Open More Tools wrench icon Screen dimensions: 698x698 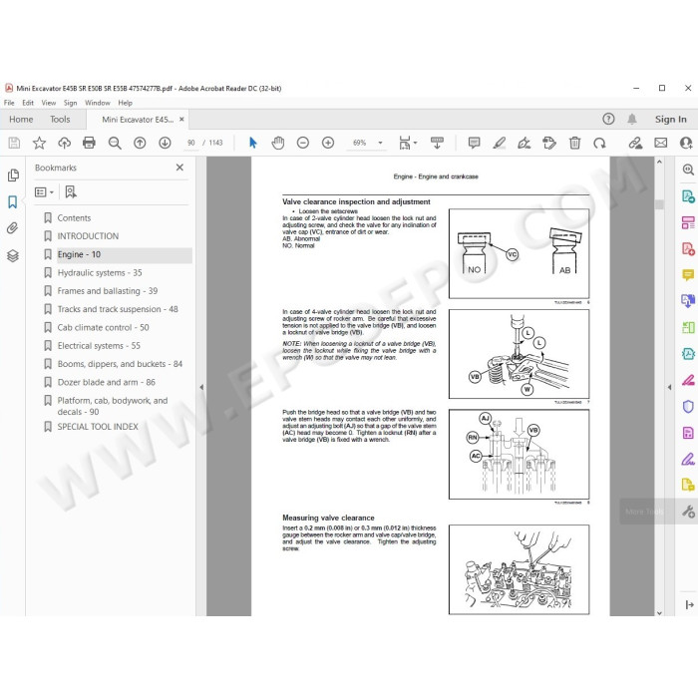point(688,512)
